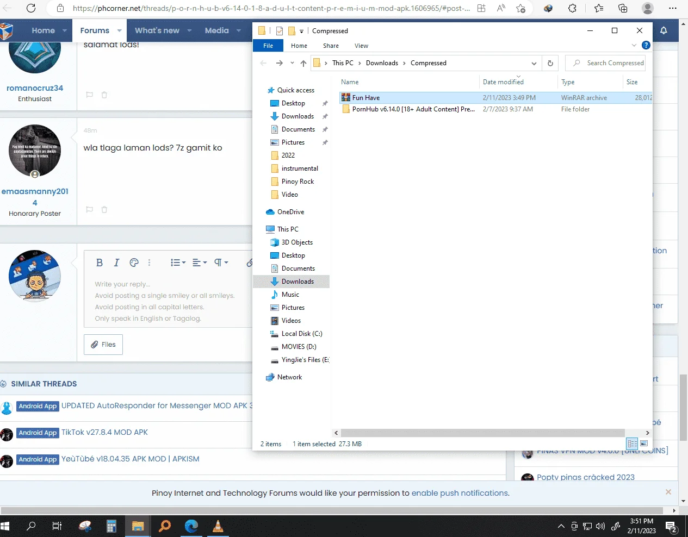Open forum notification bell alerts
The image size is (688, 537).
[x=664, y=30]
